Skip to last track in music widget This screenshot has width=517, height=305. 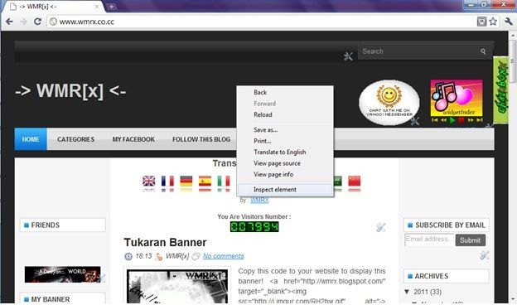click(x=479, y=120)
